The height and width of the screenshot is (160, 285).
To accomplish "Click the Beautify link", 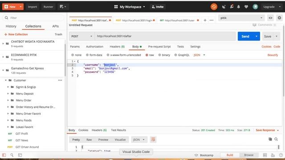I will click(273, 55).
